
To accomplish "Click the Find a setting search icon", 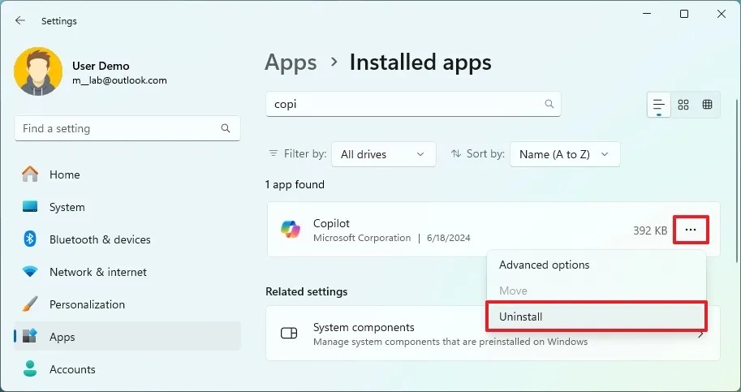I will [x=226, y=128].
